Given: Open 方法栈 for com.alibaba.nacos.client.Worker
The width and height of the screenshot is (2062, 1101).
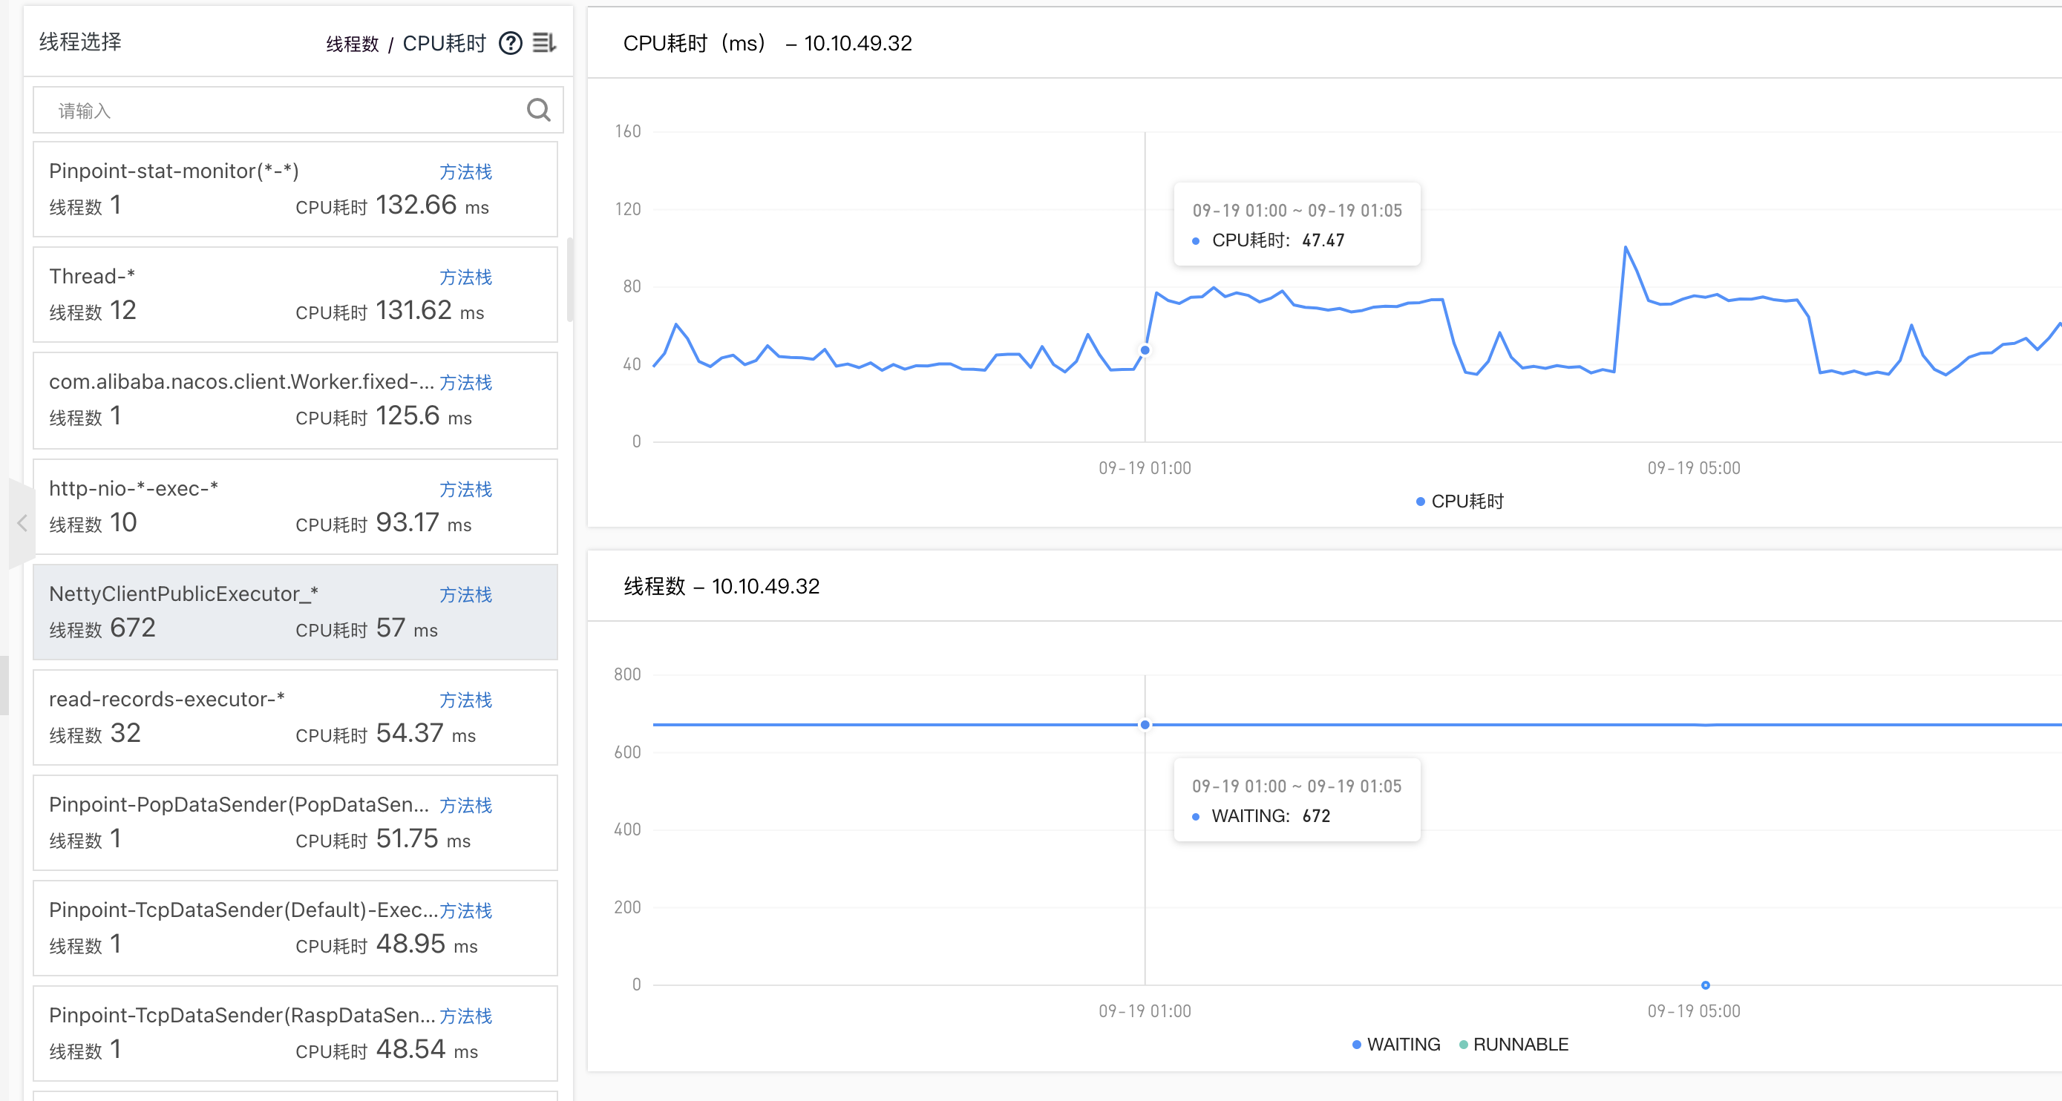Looking at the screenshot, I should pos(466,384).
